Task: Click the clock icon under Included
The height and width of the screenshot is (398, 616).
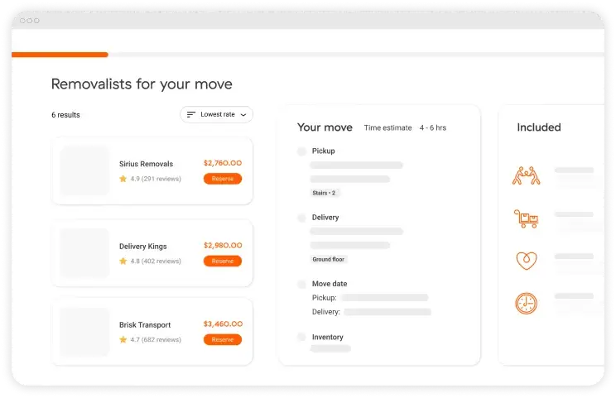Action: (526, 303)
